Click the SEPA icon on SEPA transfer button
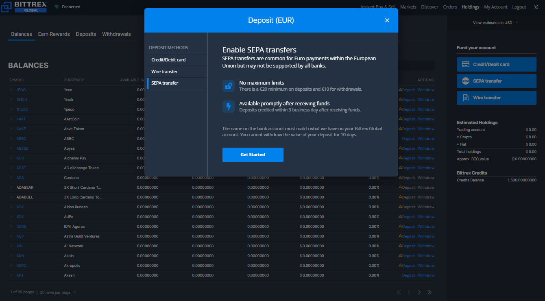The width and height of the screenshot is (545, 301). (466, 81)
